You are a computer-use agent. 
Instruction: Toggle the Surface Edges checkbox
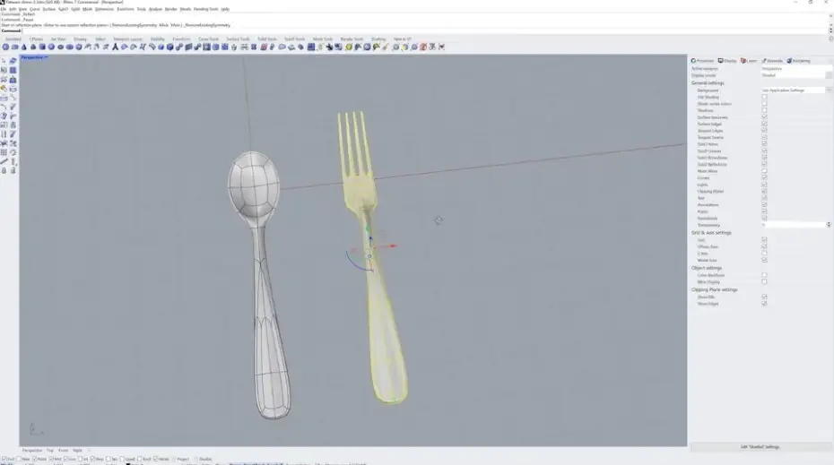pos(764,124)
